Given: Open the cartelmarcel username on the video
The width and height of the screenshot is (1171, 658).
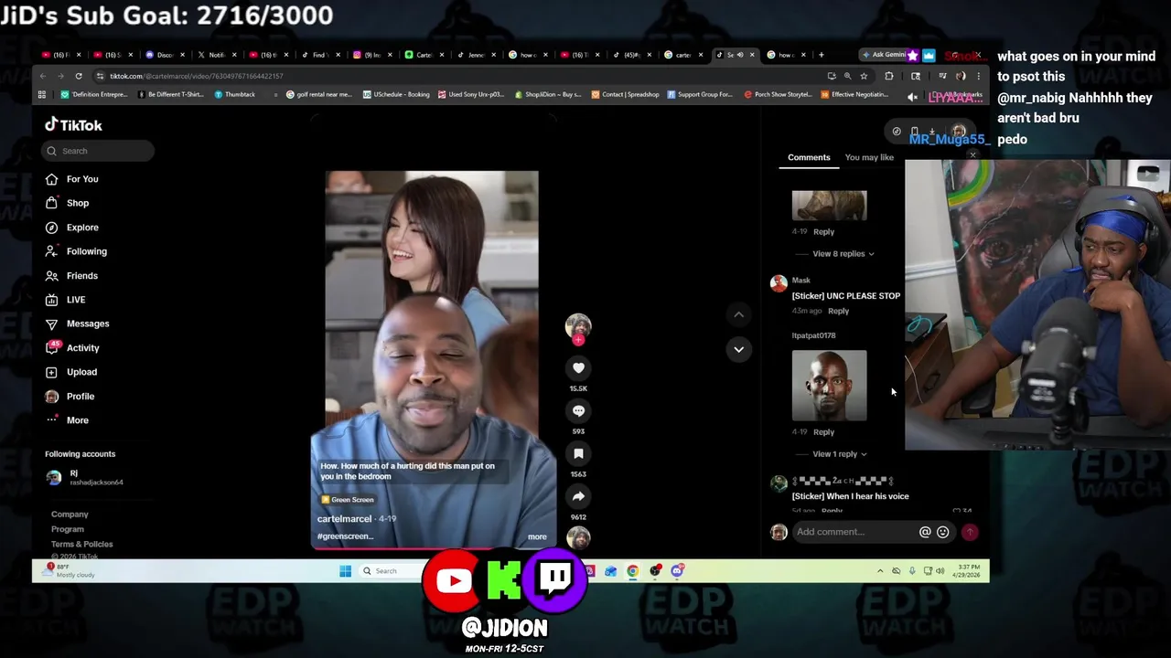Looking at the screenshot, I should [x=344, y=519].
